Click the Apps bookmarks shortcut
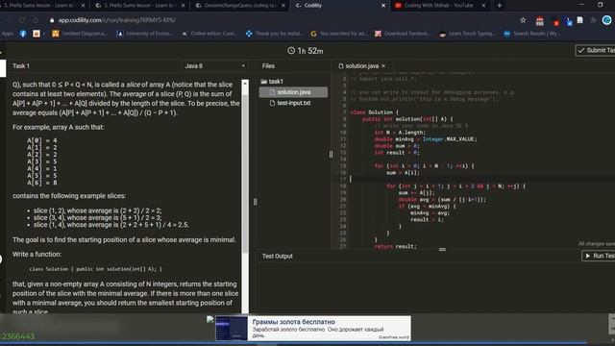 (x=7, y=34)
